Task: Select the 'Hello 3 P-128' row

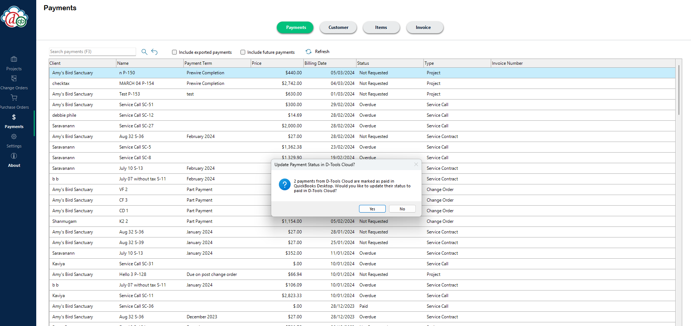Action: coord(362,274)
